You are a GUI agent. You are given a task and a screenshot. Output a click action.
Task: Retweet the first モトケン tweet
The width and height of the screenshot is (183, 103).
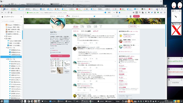[x=84, y=43]
